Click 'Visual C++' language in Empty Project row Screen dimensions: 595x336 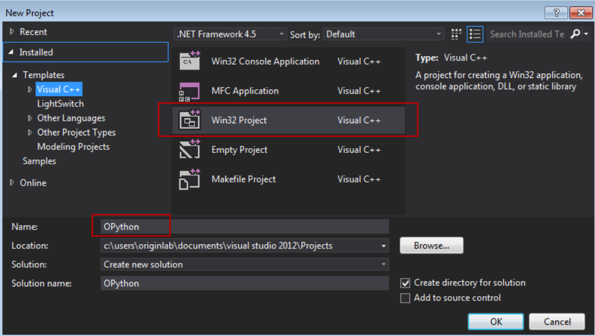tap(359, 150)
